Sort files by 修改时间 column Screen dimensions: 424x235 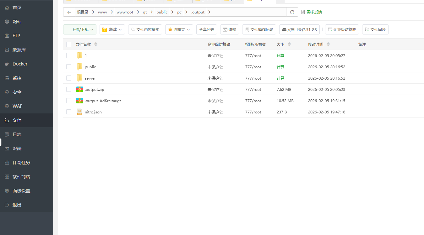pos(316,44)
